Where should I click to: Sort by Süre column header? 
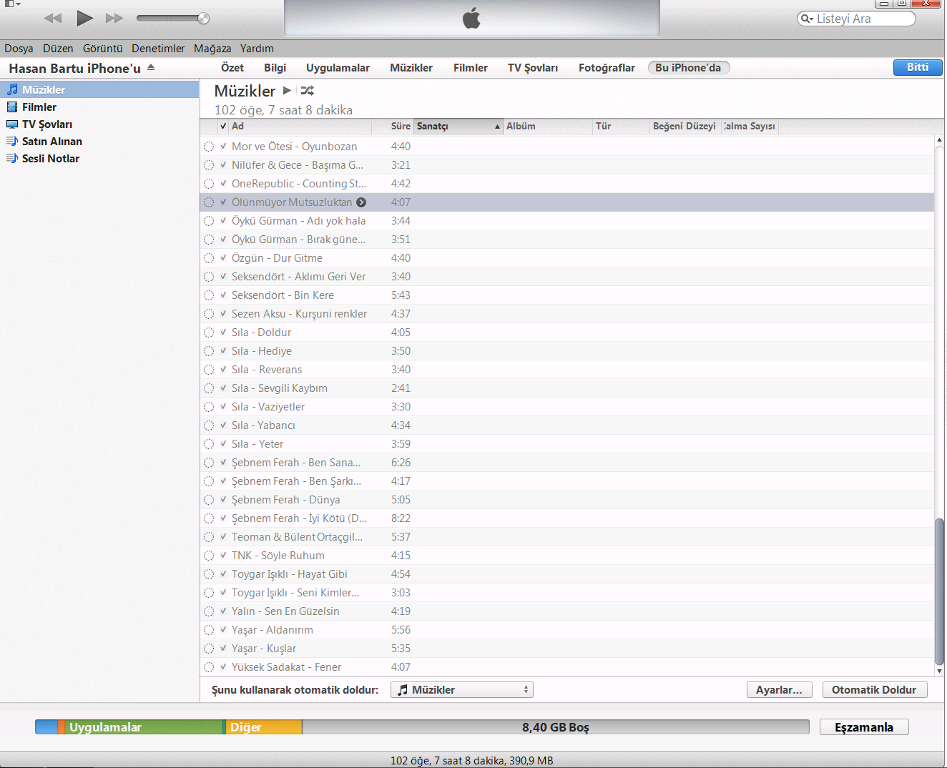coord(393,126)
